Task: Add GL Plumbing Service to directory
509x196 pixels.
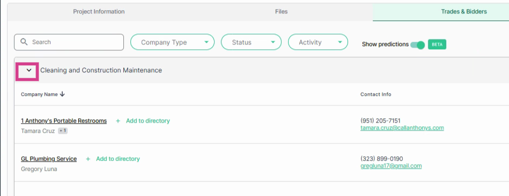Action: tap(118, 159)
